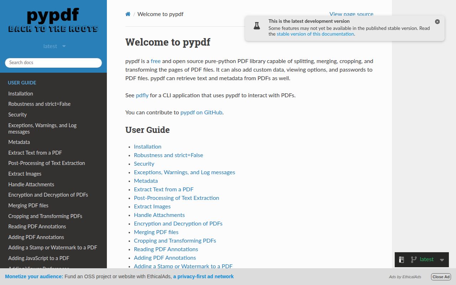
Task: Open the sidebar latest version dropdown
Action: pos(54,46)
